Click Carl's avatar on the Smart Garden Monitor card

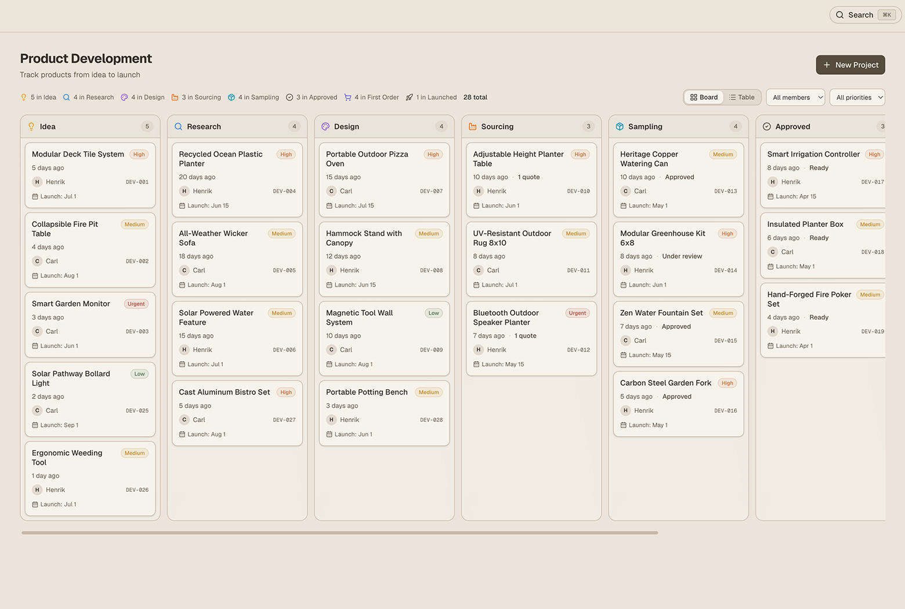point(37,331)
